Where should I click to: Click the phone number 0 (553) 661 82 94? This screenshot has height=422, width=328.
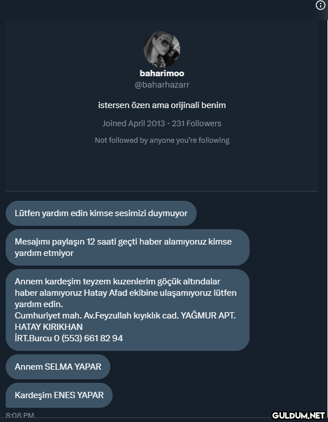click(88, 338)
